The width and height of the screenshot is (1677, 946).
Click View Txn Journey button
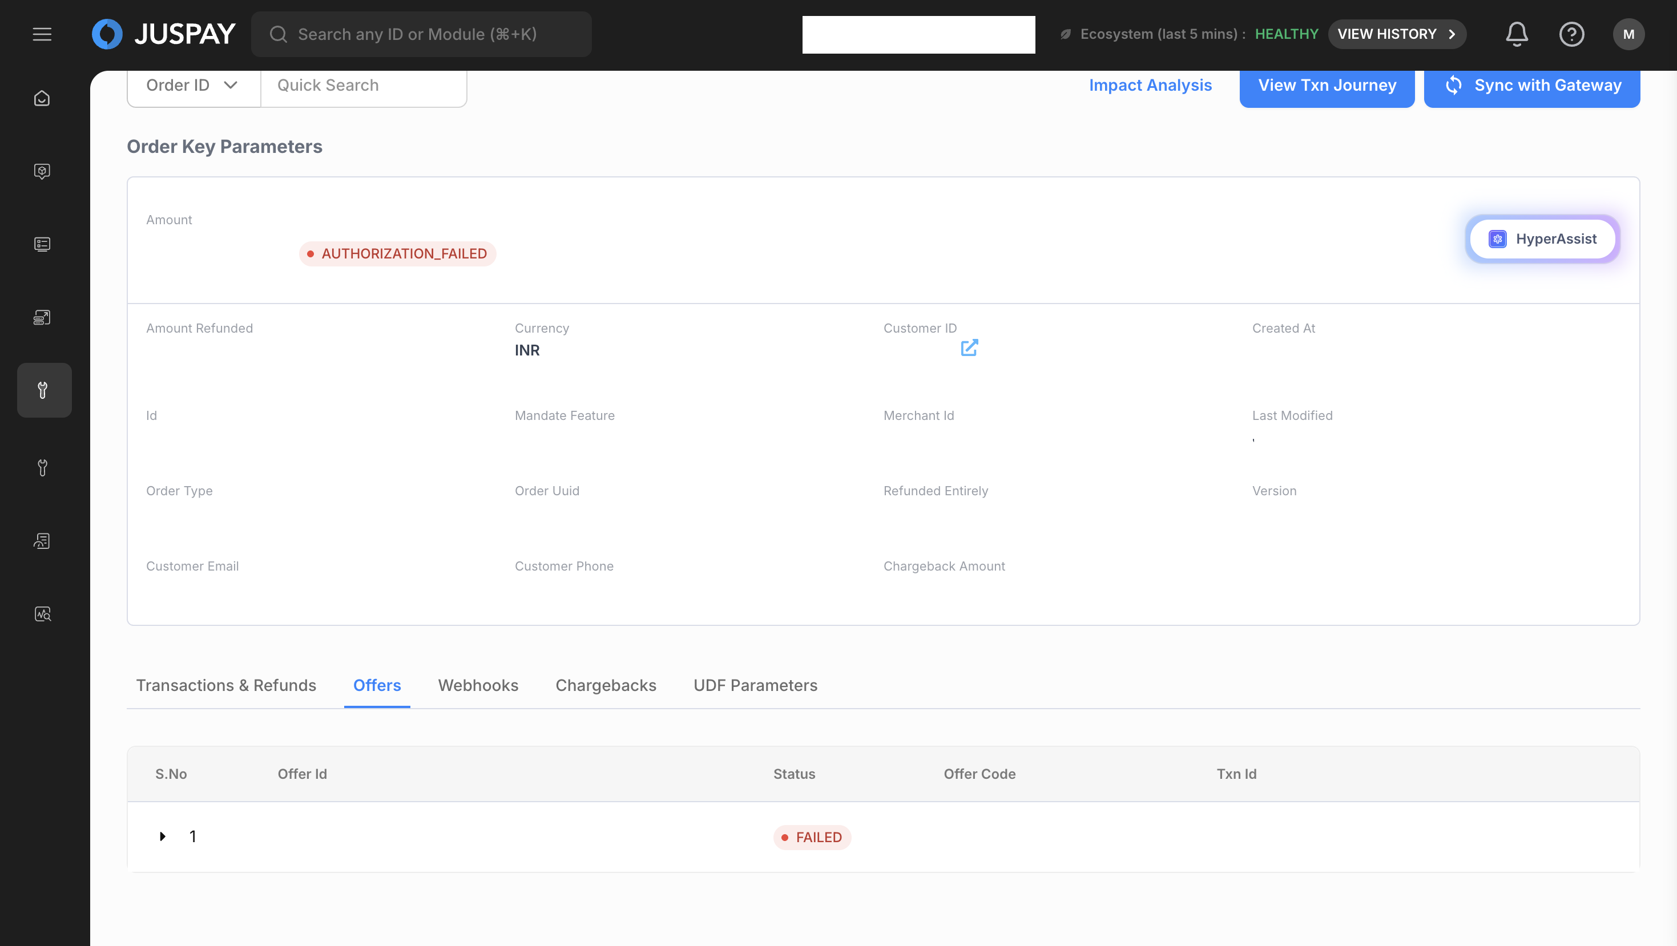(1326, 85)
